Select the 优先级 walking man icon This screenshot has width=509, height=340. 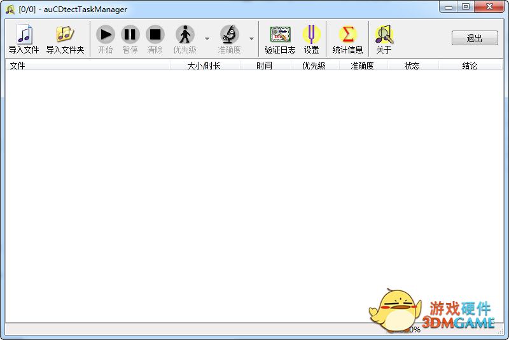(185, 34)
